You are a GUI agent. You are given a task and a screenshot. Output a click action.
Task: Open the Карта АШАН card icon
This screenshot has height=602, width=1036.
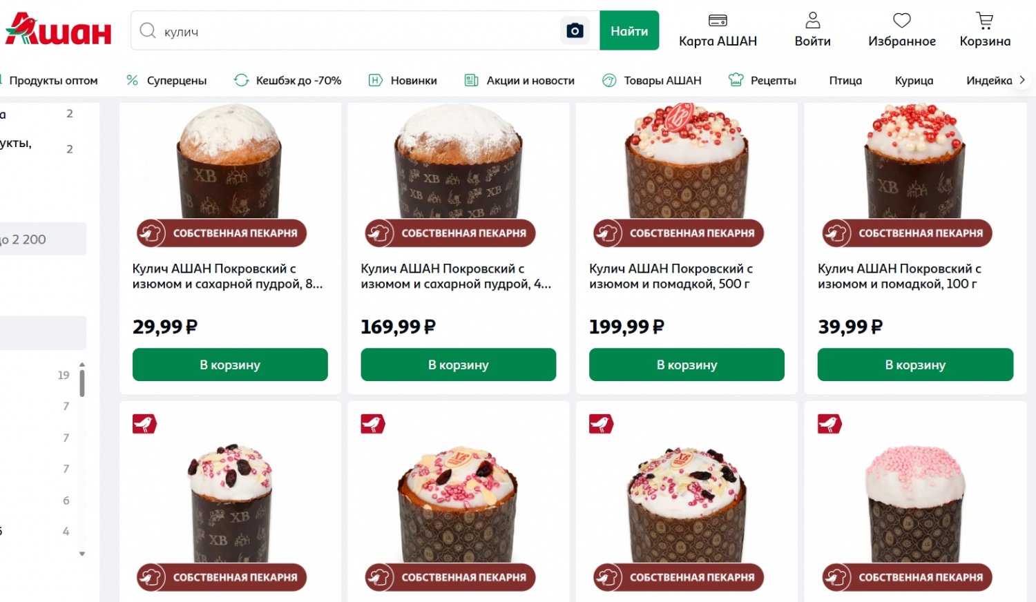click(718, 20)
